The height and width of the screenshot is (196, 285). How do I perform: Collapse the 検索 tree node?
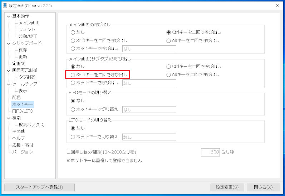pos(9,118)
